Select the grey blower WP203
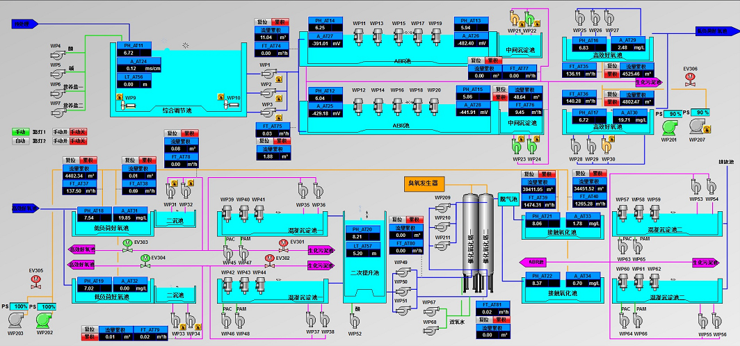This screenshot has width=740, height=346. (x=17, y=320)
